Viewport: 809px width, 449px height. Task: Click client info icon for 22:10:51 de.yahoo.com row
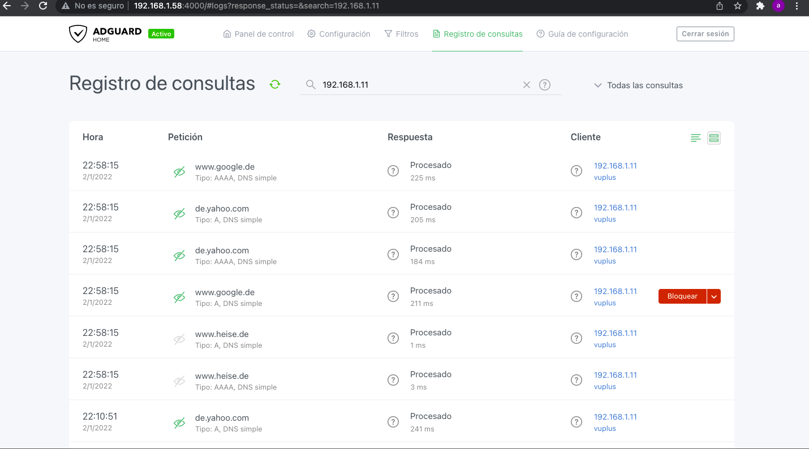click(576, 422)
